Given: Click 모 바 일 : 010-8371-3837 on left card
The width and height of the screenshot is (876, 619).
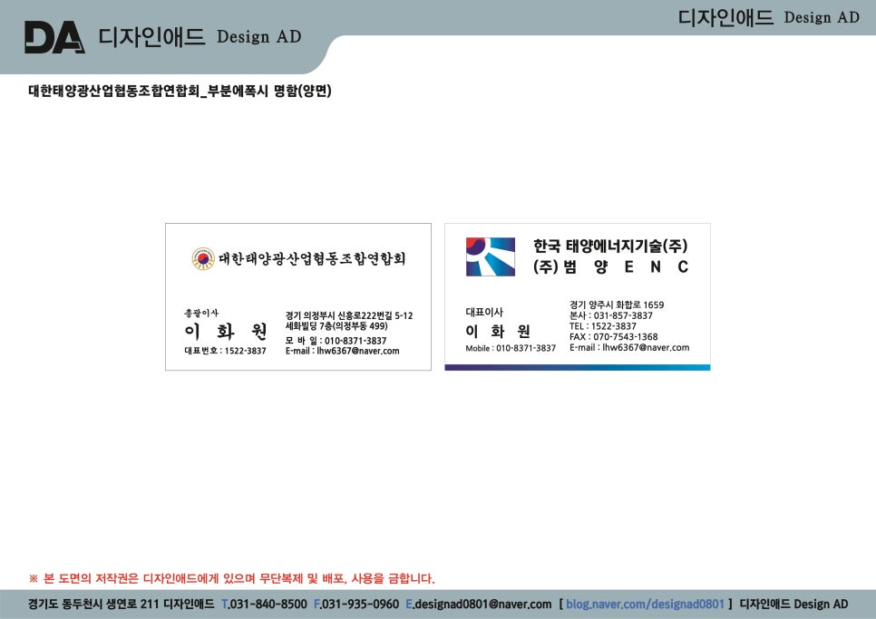Looking at the screenshot, I should tap(336, 341).
